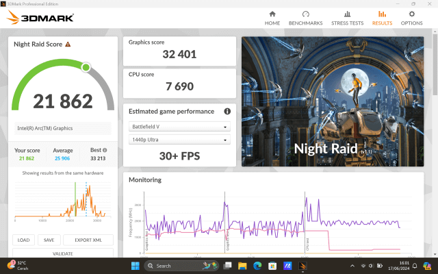The width and height of the screenshot is (438, 274).
Task: Switch to the Benchmarks tab
Action: 305,18
